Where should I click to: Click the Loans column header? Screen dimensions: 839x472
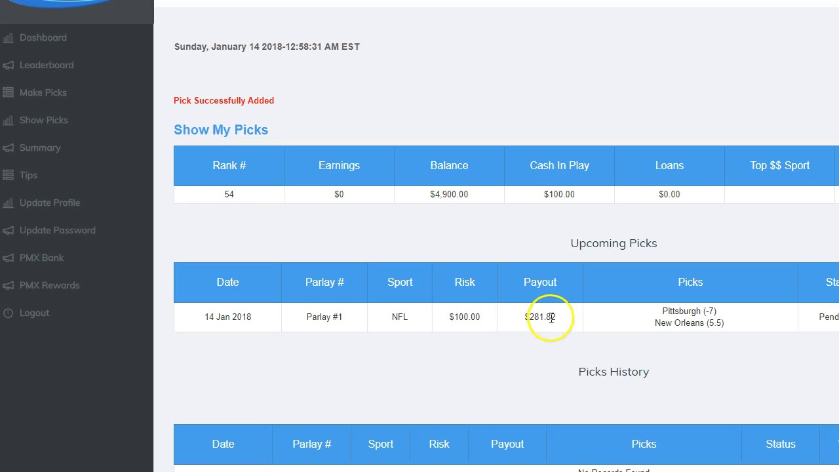(x=669, y=166)
